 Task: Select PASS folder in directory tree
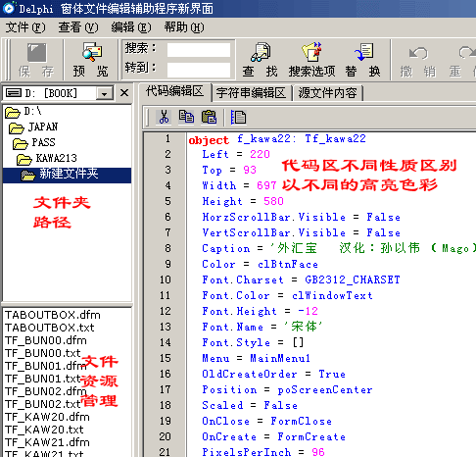coord(43,142)
